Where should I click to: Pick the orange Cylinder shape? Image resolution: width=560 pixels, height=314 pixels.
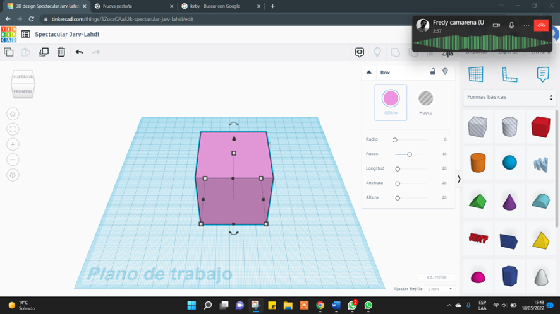click(x=478, y=163)
